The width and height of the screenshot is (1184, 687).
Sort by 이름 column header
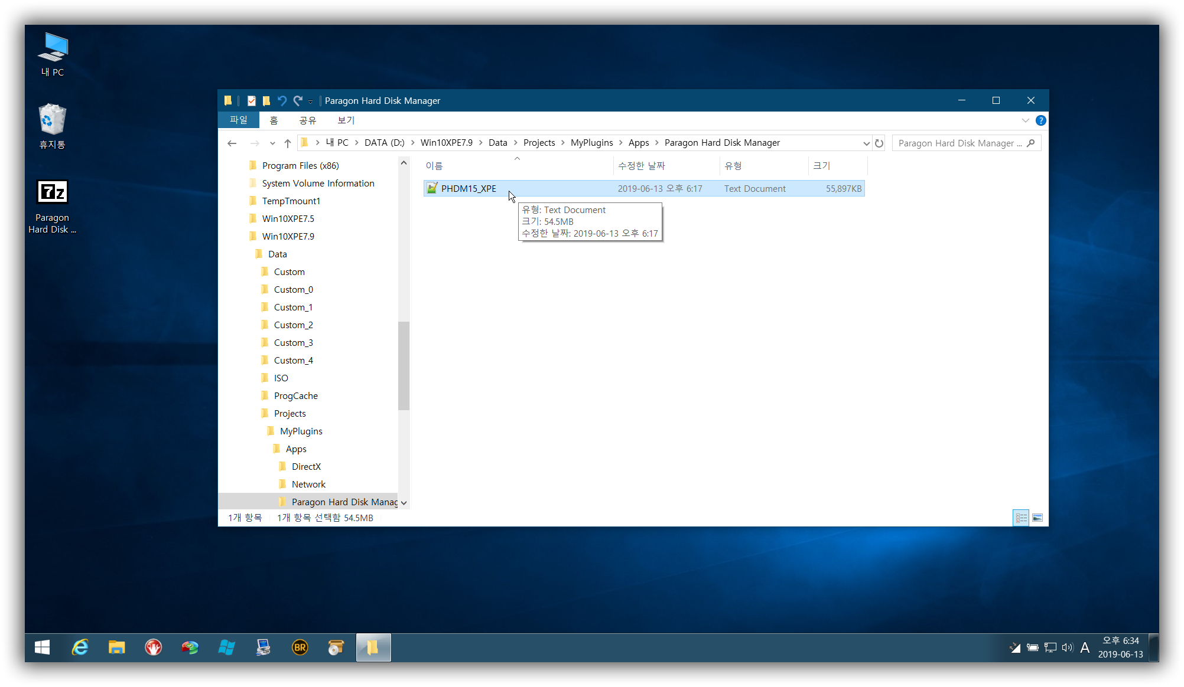click(x=518, y=166)
